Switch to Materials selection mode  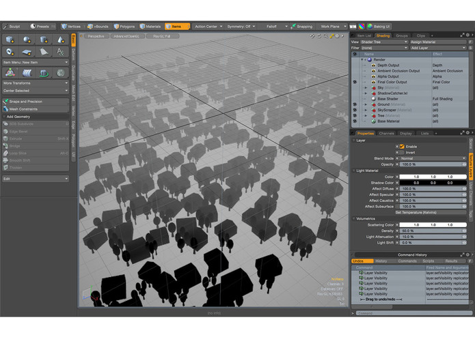click(x=150, y=27)
